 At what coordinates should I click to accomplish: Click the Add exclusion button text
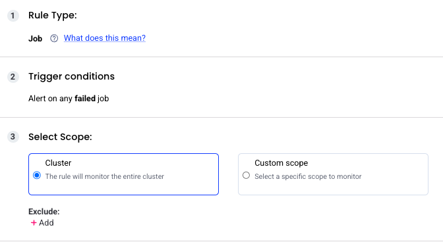pyautogui.click(x=46, y=223)
